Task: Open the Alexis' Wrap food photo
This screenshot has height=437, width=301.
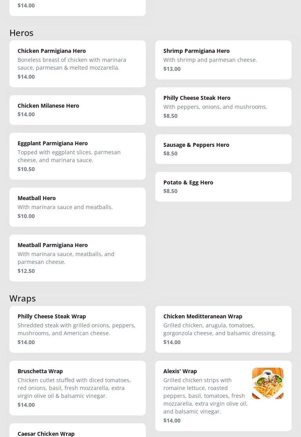Action: (x=267, y=383)
